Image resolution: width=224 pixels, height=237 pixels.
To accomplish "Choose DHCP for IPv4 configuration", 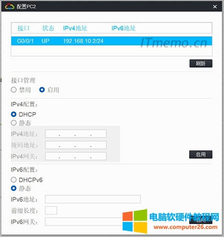I will [13, 114].
